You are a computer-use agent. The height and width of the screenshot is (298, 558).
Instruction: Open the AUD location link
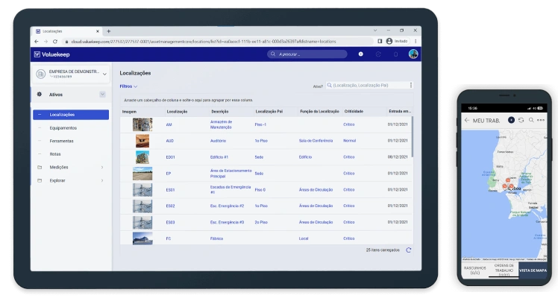click(x=170, y=141)
